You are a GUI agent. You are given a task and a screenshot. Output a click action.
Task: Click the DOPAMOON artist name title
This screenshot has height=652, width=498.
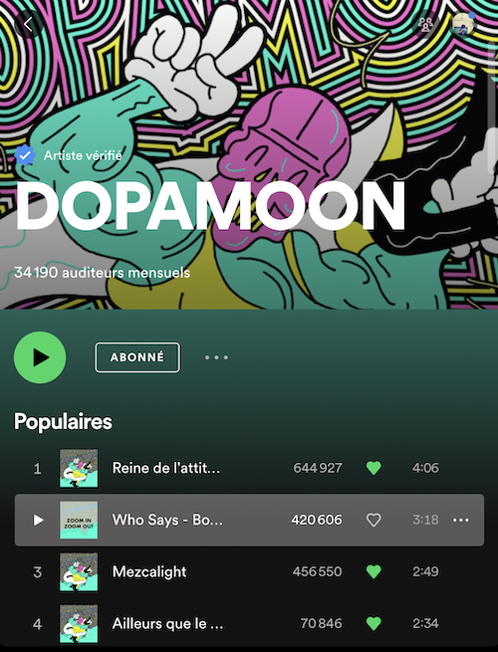point(210,206)
